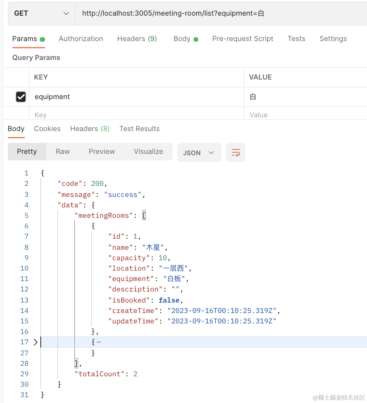Click the empty Key input field
Image resolution: width=367 pixels, height=403 pixels.
(x=130, y=115)
